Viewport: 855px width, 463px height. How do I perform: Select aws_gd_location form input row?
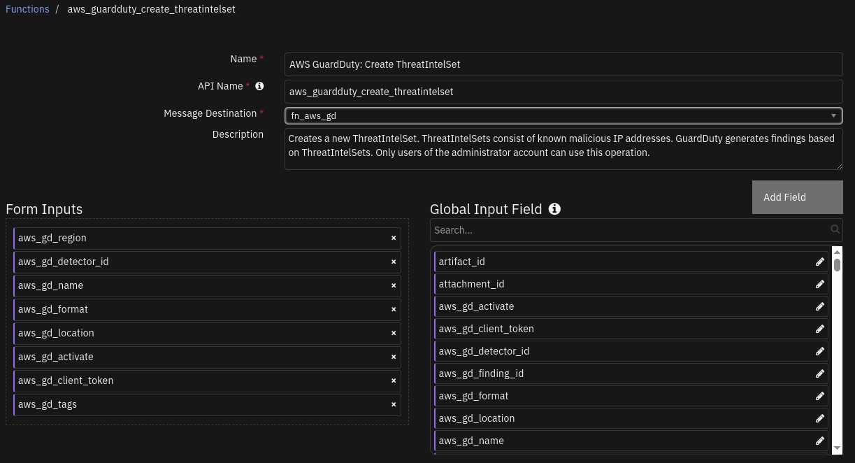click(x=207, y=333)
